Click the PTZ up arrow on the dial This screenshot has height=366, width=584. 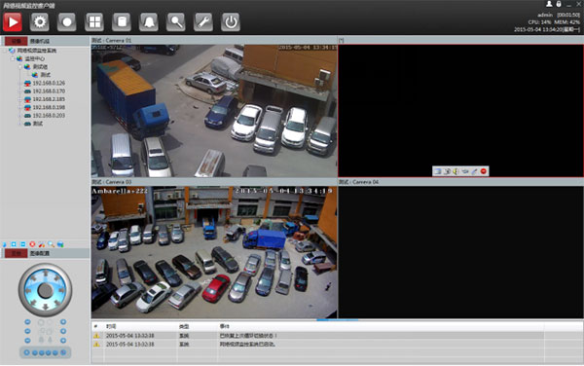(46, 274)
